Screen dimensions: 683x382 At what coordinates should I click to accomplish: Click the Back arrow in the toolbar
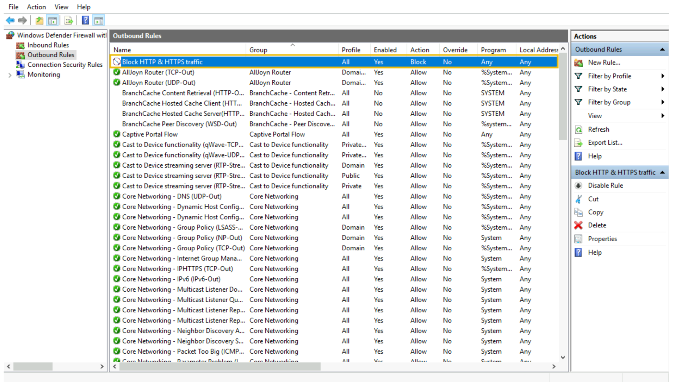tap(10, 20)
